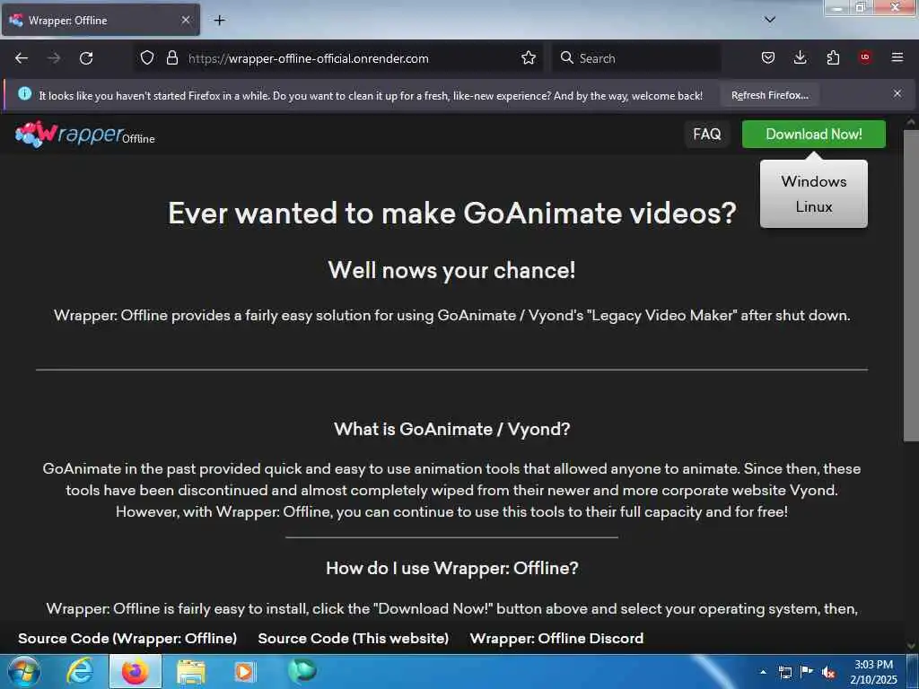
Task: Click the 'How do I use Wrapper: Offline?' heading
Action: coord(452,568)
